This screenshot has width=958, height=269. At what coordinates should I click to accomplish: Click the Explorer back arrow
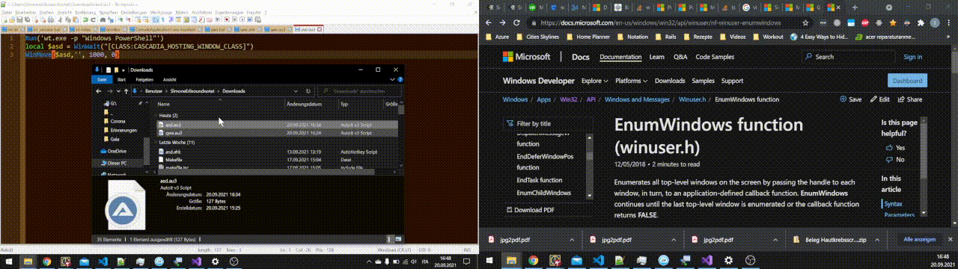coord(99,91)
